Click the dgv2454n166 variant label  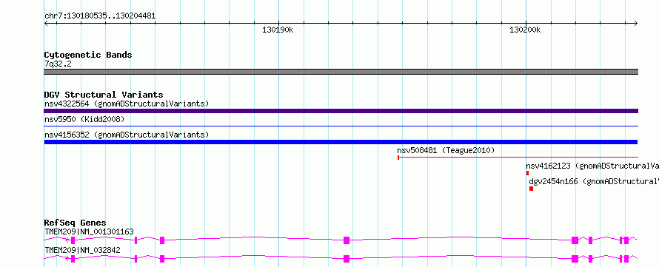pos(594,182)
